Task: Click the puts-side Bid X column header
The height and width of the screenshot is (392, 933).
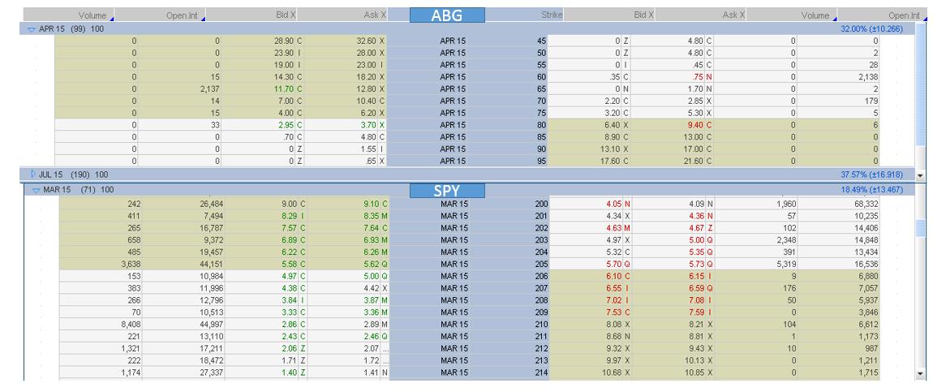Action: pyautogui.click(x=643, y=15)
